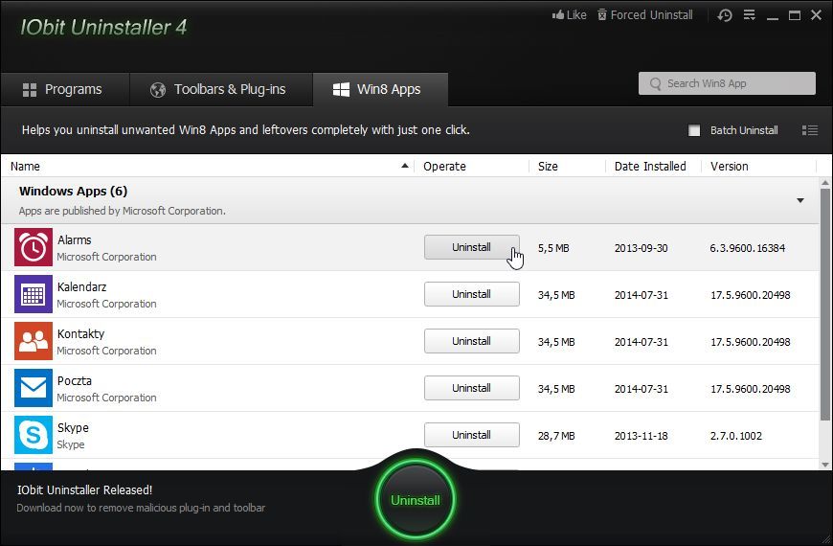Click Download now to remove malicious plug-in

tap(141, 508)
